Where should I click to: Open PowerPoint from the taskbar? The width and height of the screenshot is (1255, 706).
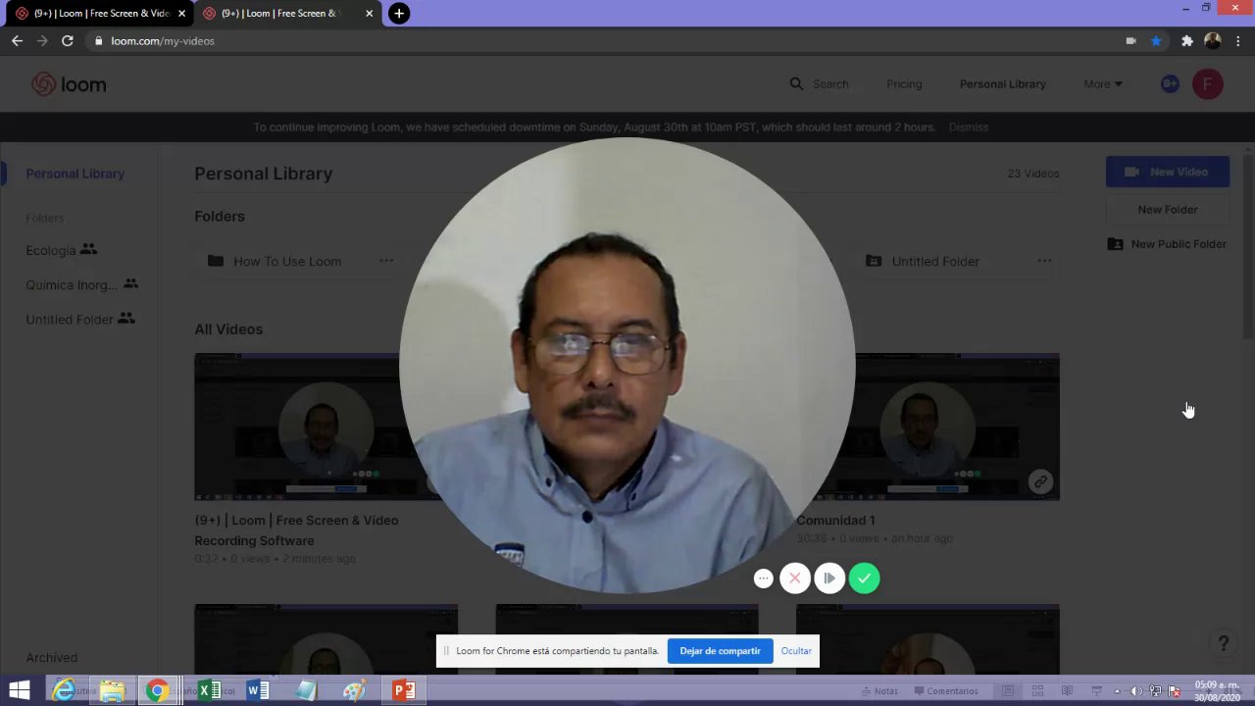[403, 691]
